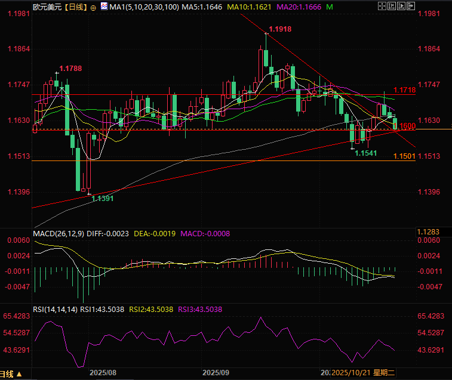Select the MACD(26,12,9) indicator title
Image resolution: width=452 pixels, height=380 pixels.
[x=57, y=233]
